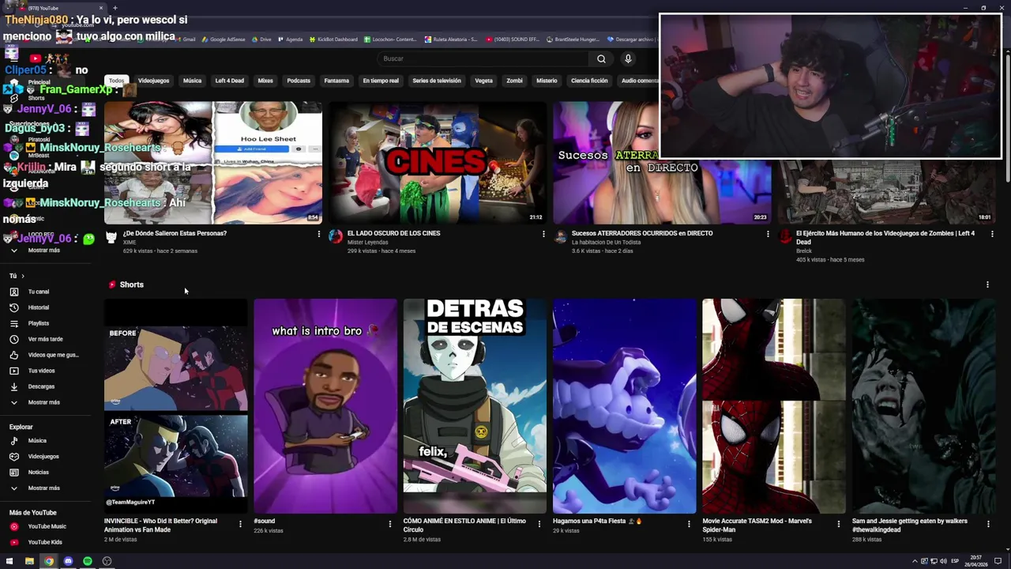Select the Todos filter chip

[x=116, y=81]
